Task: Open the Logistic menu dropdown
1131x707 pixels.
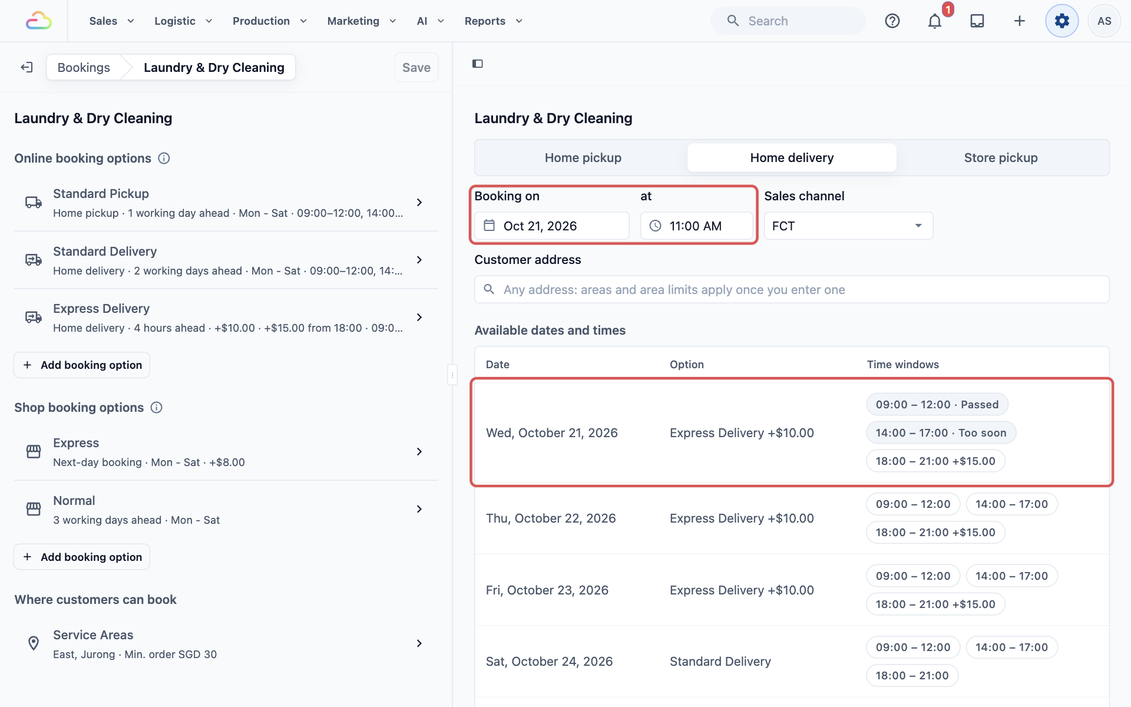Action: 183,21
